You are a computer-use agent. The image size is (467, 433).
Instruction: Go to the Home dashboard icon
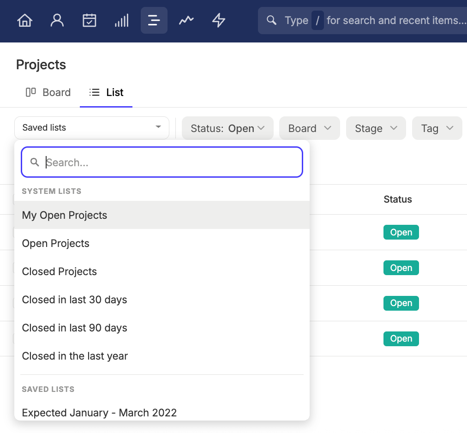[x=25, y=21]
